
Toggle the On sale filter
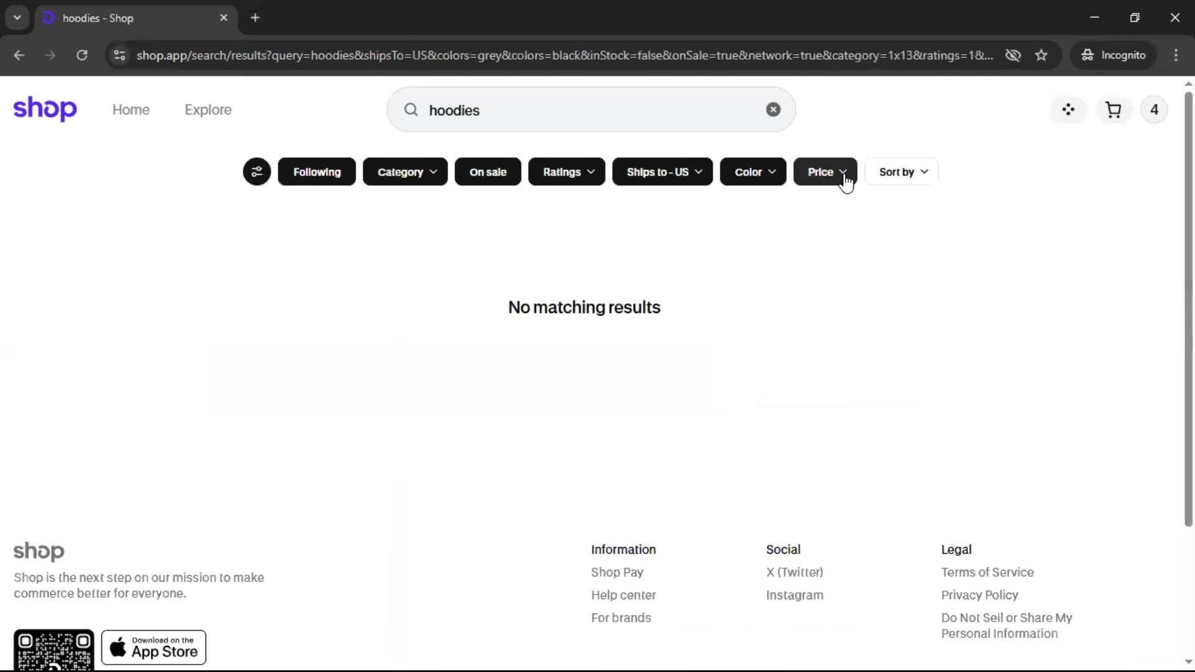pos(487,172)
